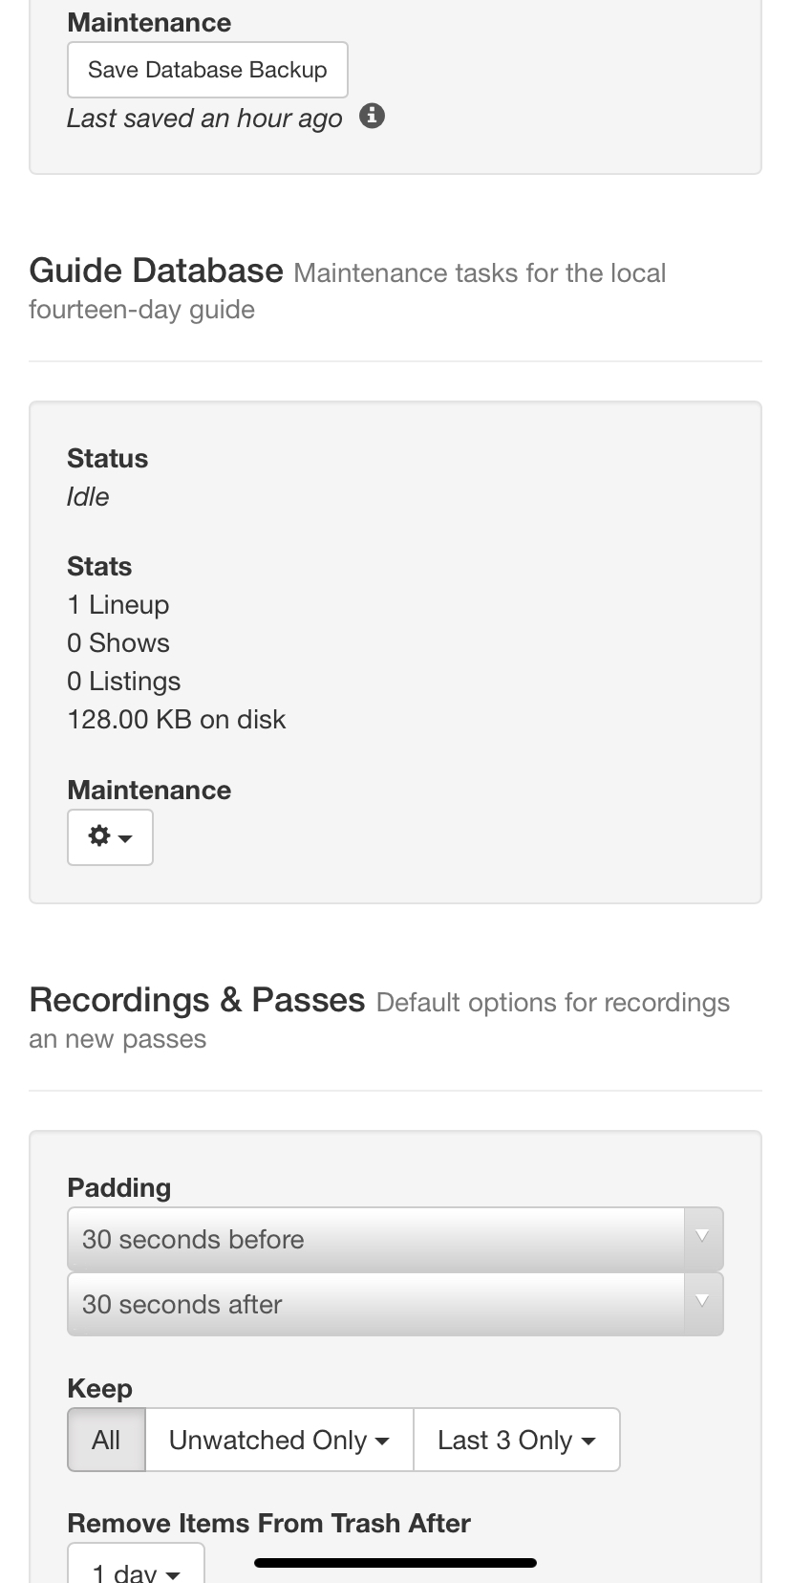Click the 'Last saved an hour ago' text
Viewport: 791px width, 1583px height.
coord(204,119)
